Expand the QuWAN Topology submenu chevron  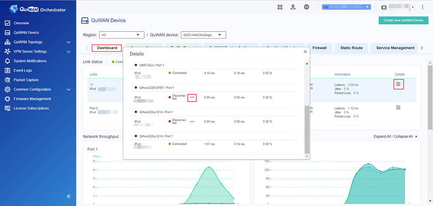coord(69,42)
